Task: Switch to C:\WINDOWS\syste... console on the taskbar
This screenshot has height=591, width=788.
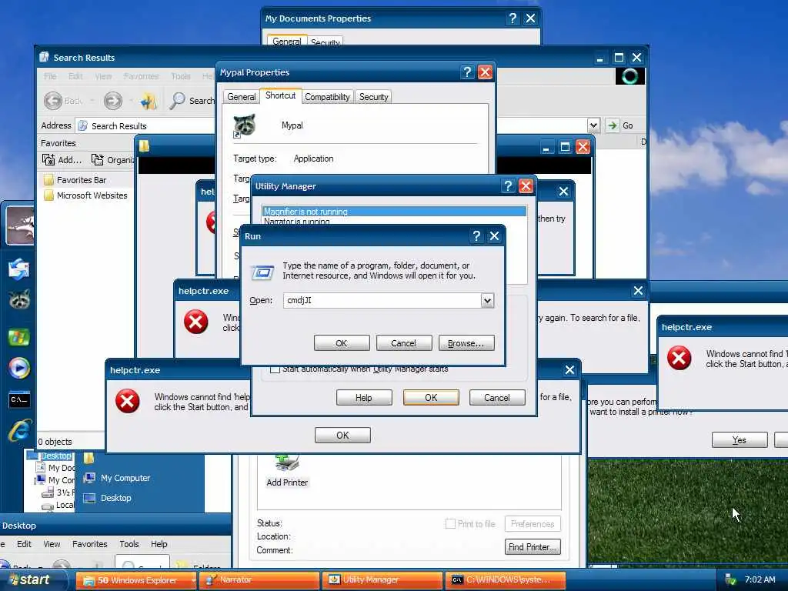Action: [x=506, y=580]
